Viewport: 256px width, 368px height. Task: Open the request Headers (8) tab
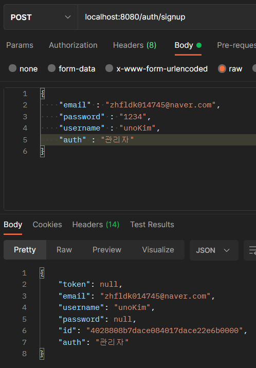[x=135, y=45]
